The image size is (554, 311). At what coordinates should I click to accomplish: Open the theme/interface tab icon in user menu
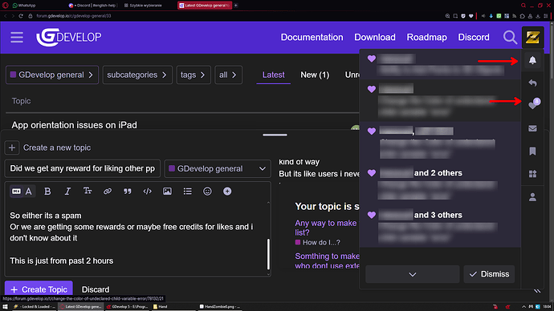[532, 174]
